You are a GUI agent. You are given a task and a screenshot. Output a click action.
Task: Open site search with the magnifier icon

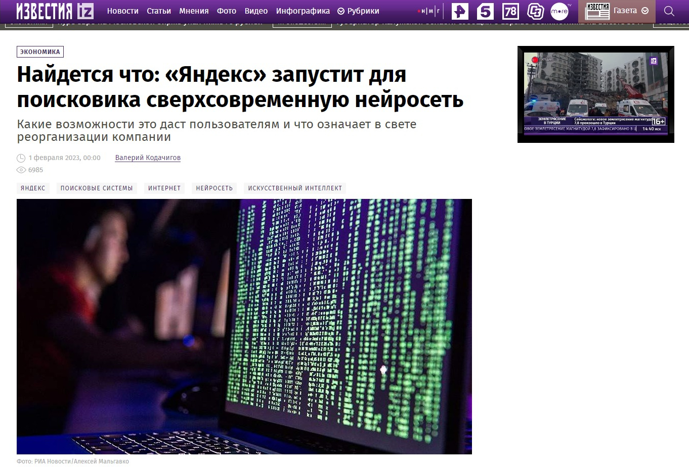[x=669, y=11]
